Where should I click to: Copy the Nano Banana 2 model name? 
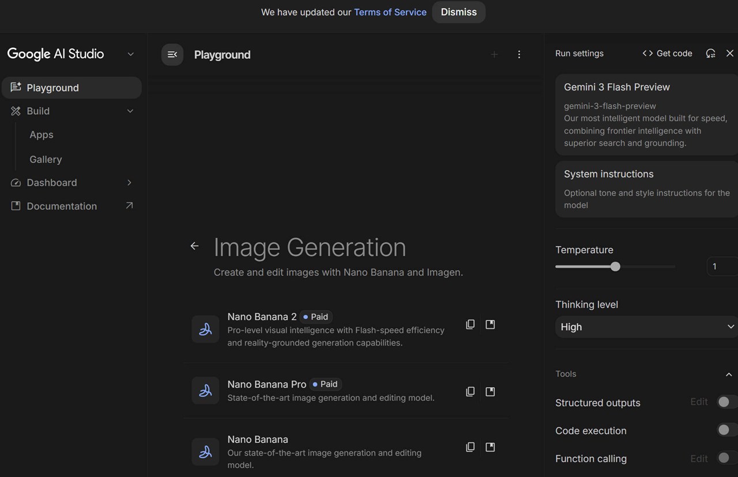tap(470, 324)
